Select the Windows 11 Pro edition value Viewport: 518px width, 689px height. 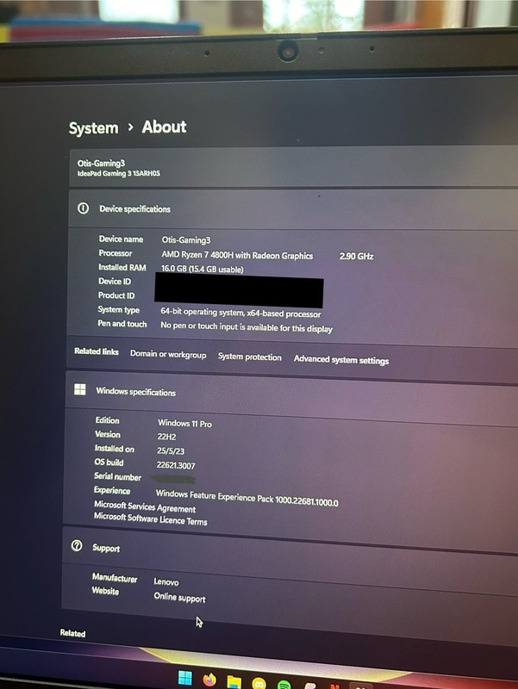[x=184, y=423]
